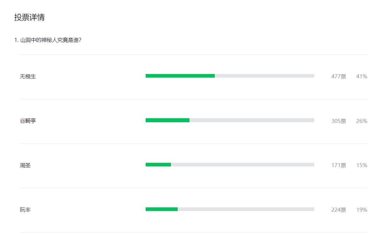Click the green progress fill for 谷畸亭
Screen dimensions: 380x234
(x=167, y=120)
